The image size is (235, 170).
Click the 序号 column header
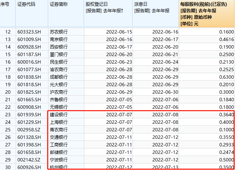(x=8, y=13)
